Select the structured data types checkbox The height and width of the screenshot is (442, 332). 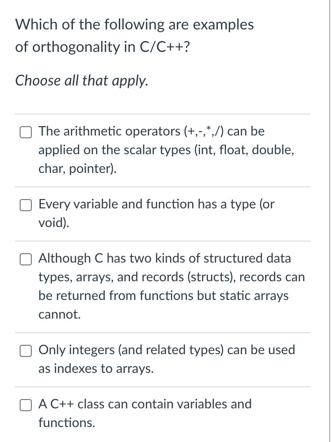[26, 260]
